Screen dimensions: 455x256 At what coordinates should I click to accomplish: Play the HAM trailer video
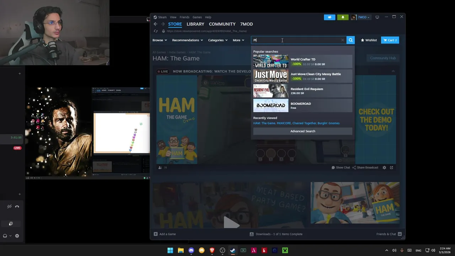point(231,223)
